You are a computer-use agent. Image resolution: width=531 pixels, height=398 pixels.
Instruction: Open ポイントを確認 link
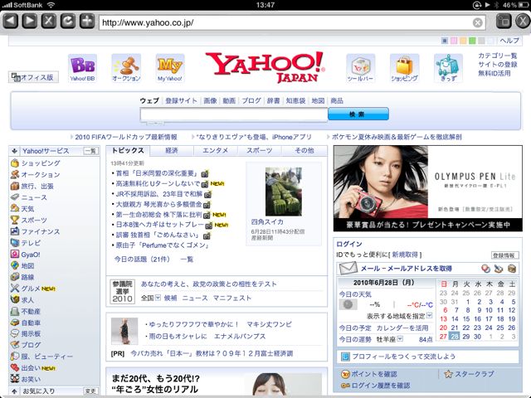click(373, 374)
